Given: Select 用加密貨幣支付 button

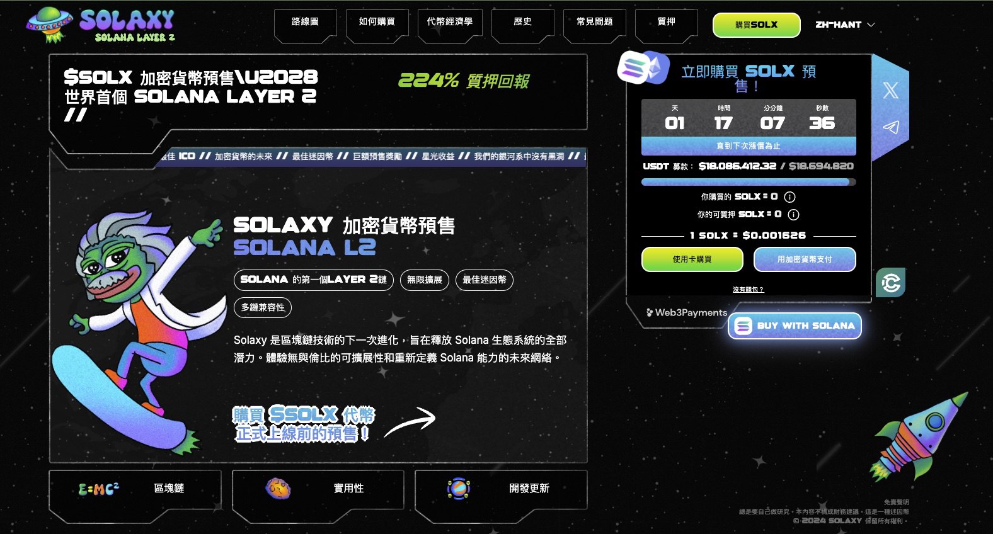Looking at the screenshot, I should 805,259.
